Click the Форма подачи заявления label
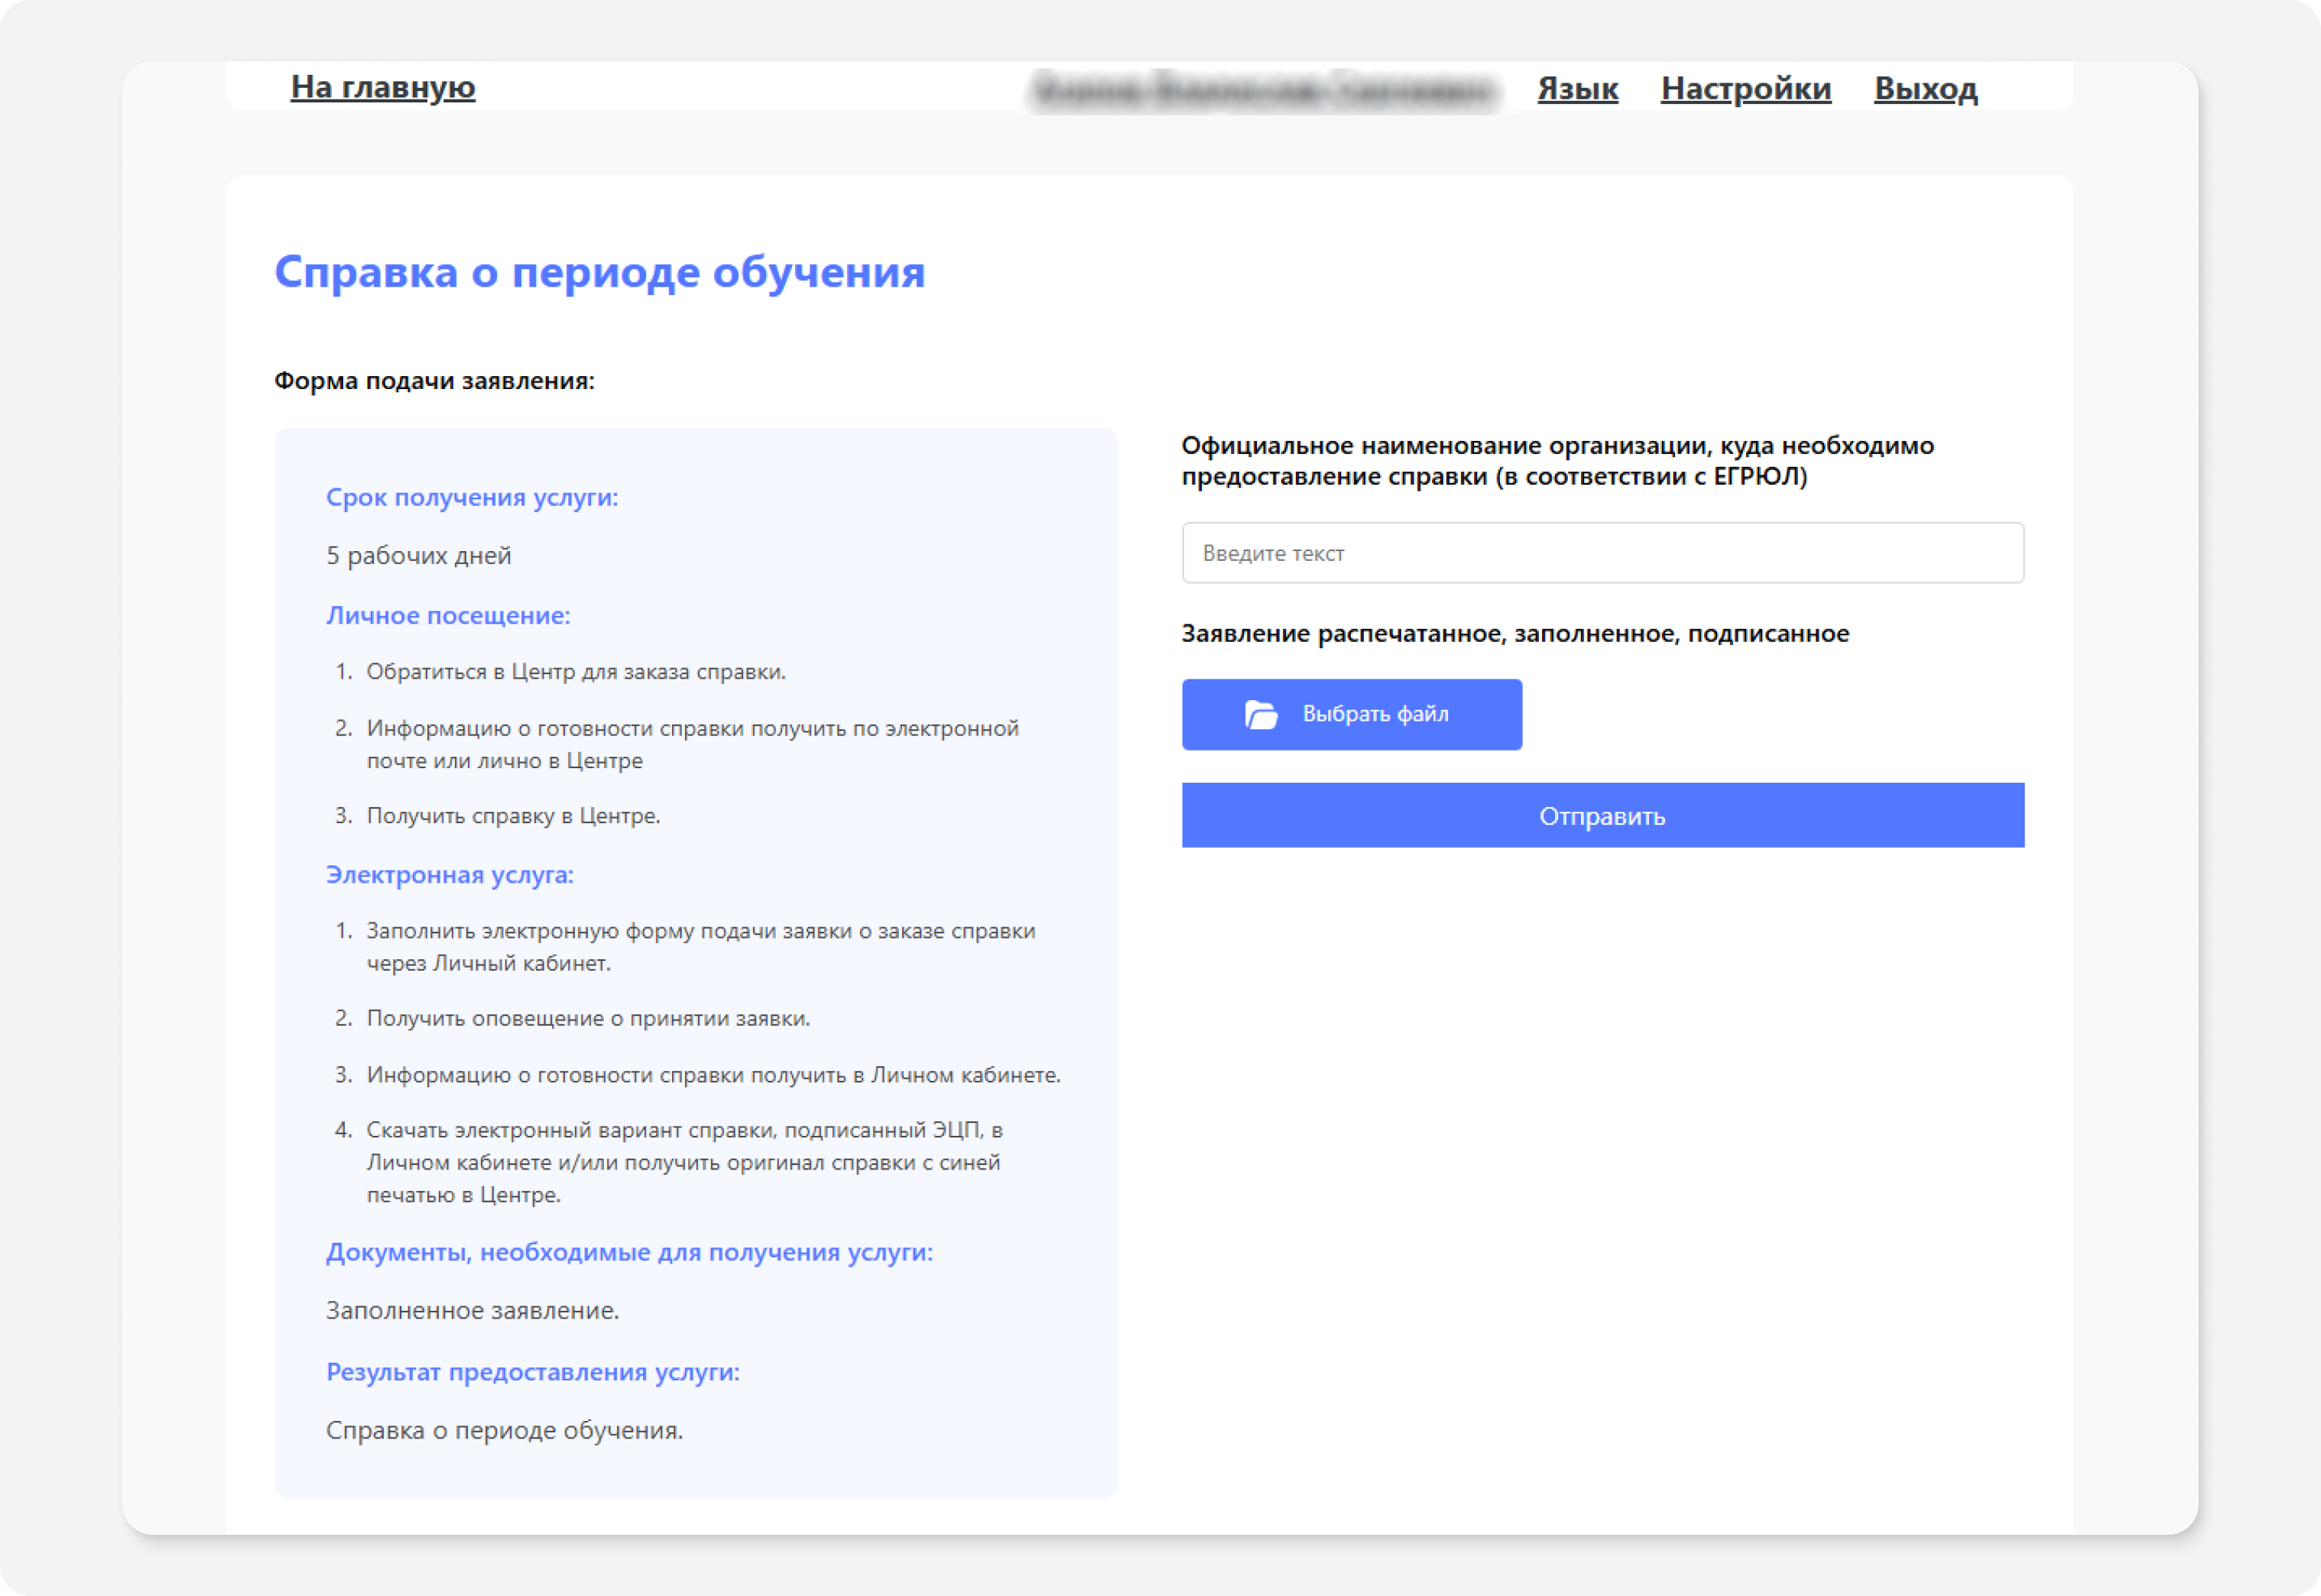This screenshot has height=1596, width=2321. (x=434, y=381)
